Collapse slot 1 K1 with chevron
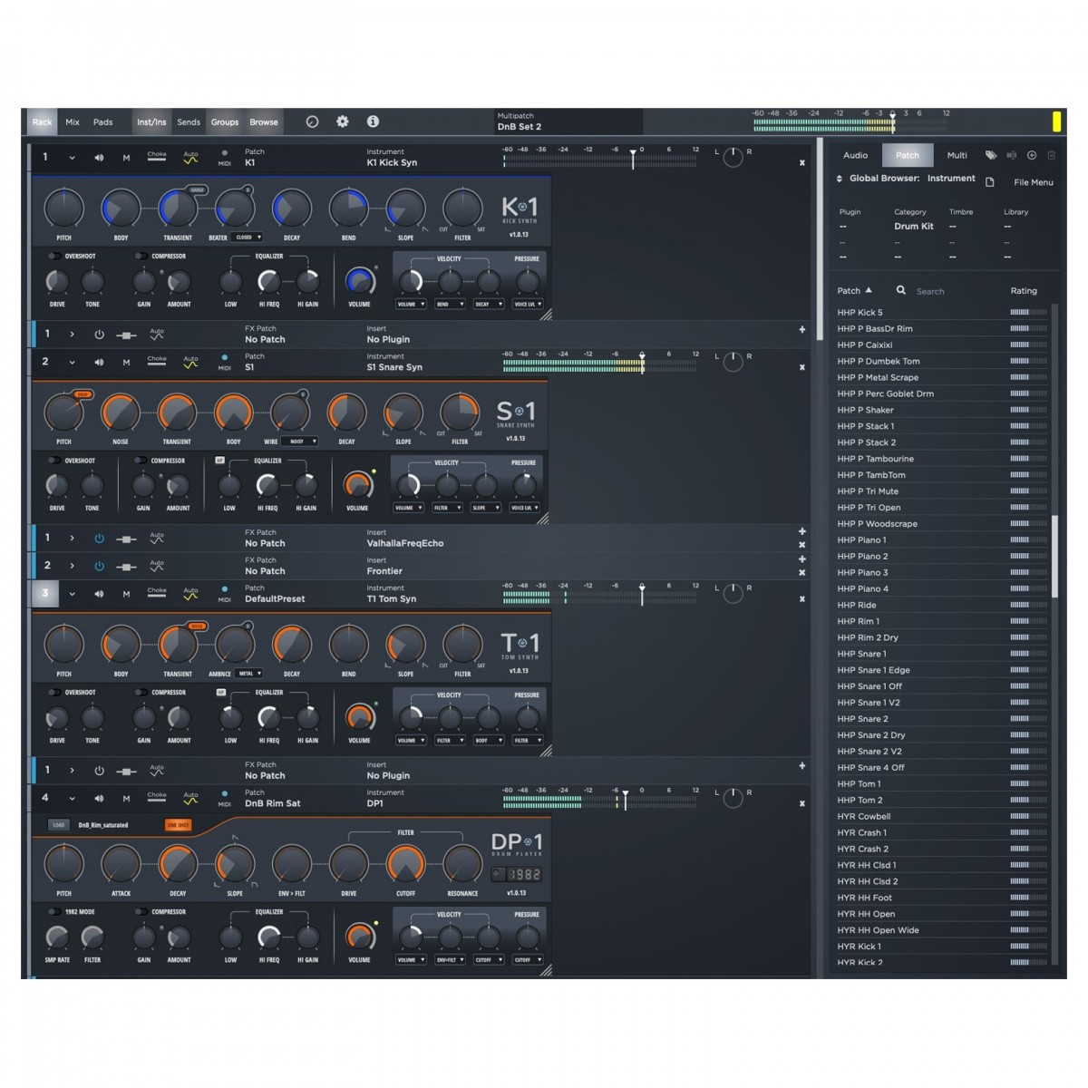 pos(72,158)
